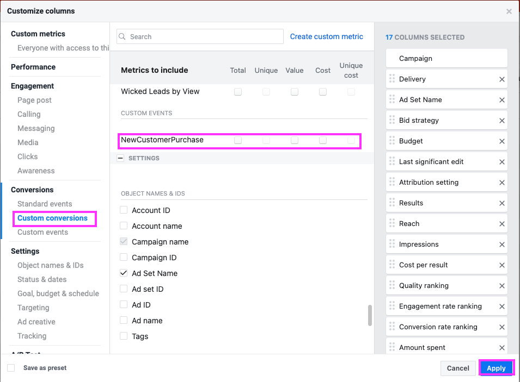Click the search magnifier icon
This screenshot has height=382, width=520.
tap(123, 37)
